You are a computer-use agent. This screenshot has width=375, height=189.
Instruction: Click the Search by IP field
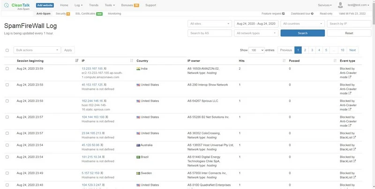(349, 23)
